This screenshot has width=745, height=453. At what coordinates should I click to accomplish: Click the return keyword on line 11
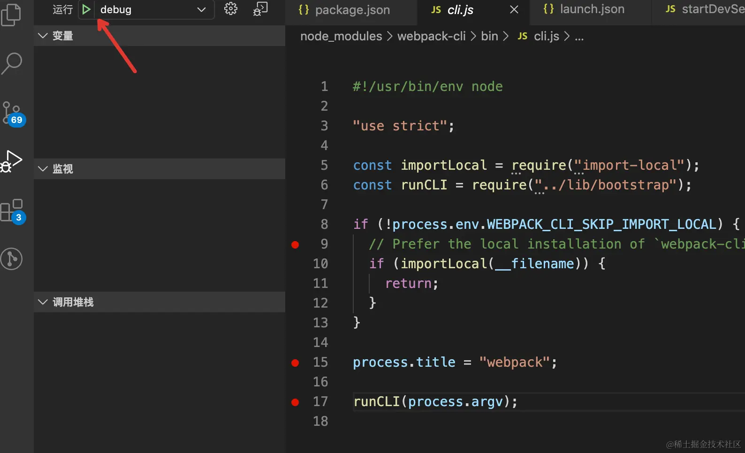pos(408,283)
